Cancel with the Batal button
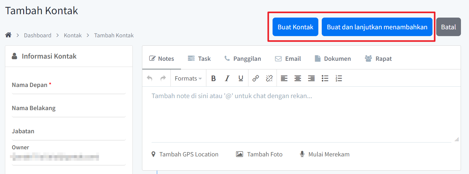 (x=449, y=27)
